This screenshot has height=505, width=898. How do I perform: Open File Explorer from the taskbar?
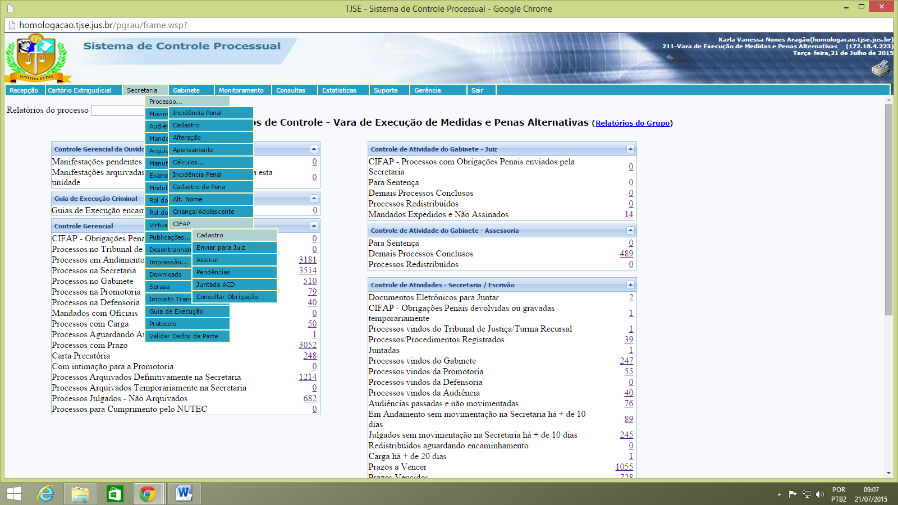click(x=80, y=494)
